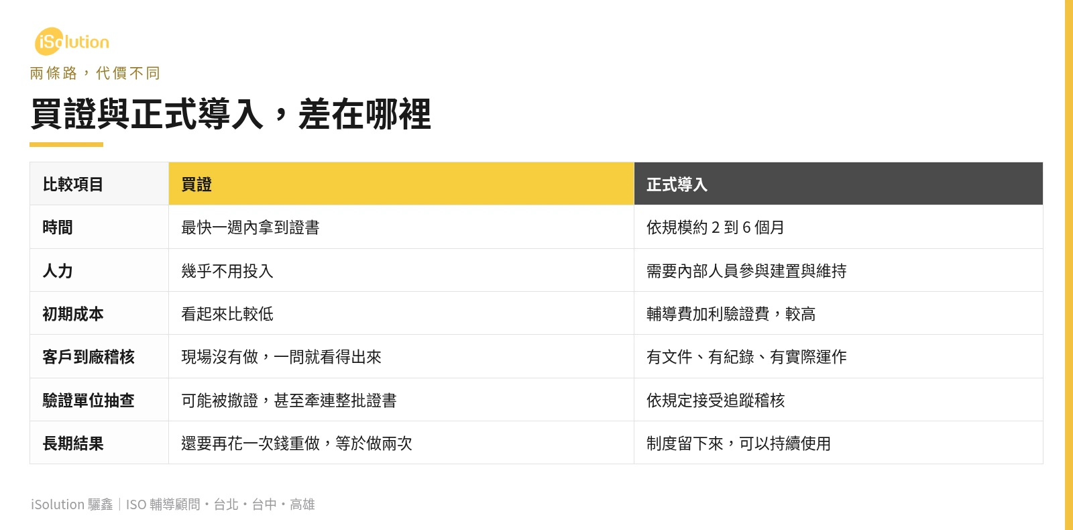Viewport: 1073px width, 530px height.
Task: Click the footer text 'iSolution 驪鑫'
Action: [x=72, y=505]
